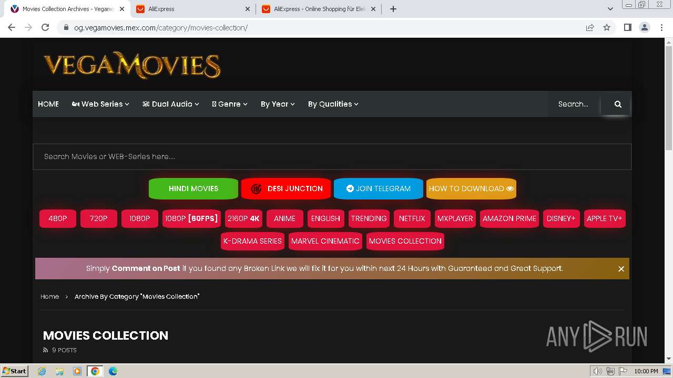Viewport: 673px width, 378px height.
Task: Open the Chrome profile avatar
Action: click(x=645, y=28)
